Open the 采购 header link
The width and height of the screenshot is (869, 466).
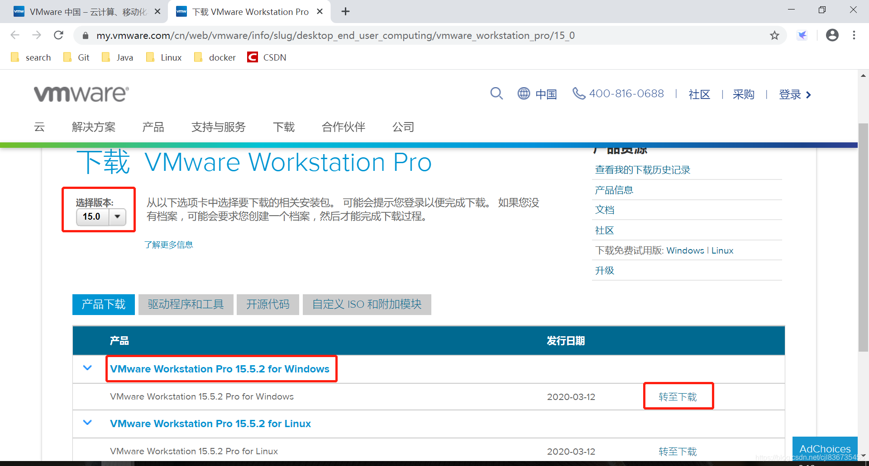[x=744, y=94]
